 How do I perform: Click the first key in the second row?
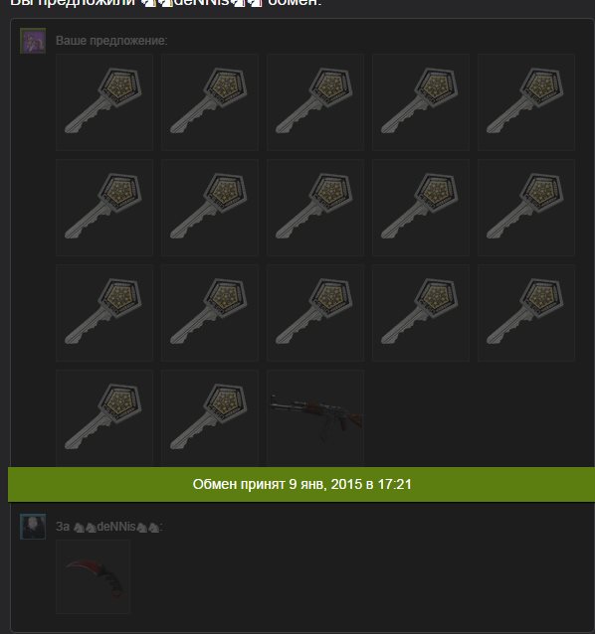pos(104,208)
